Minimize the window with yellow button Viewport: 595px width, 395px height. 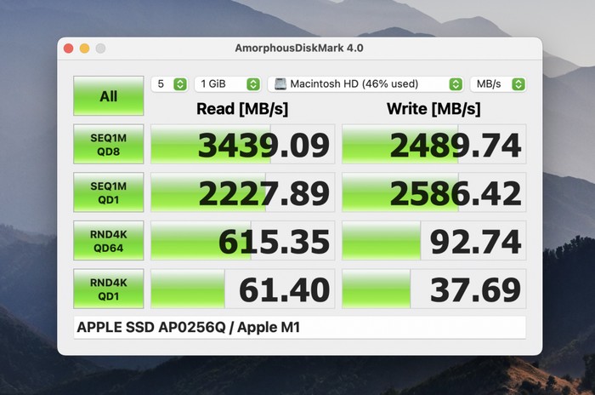tap(85, 49)
